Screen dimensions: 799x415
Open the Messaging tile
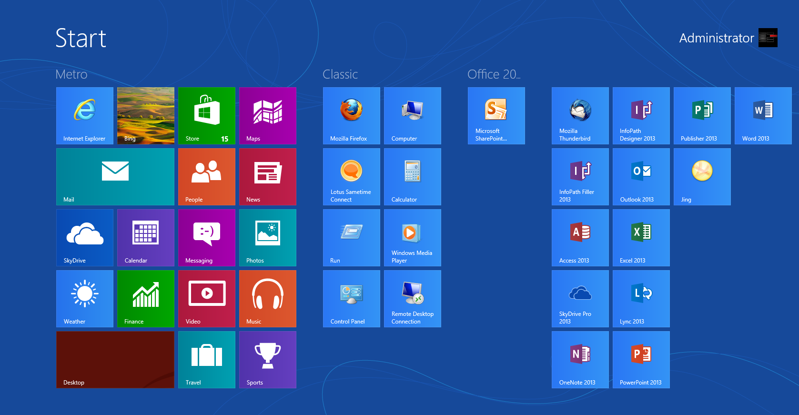(x=207, y=238)
